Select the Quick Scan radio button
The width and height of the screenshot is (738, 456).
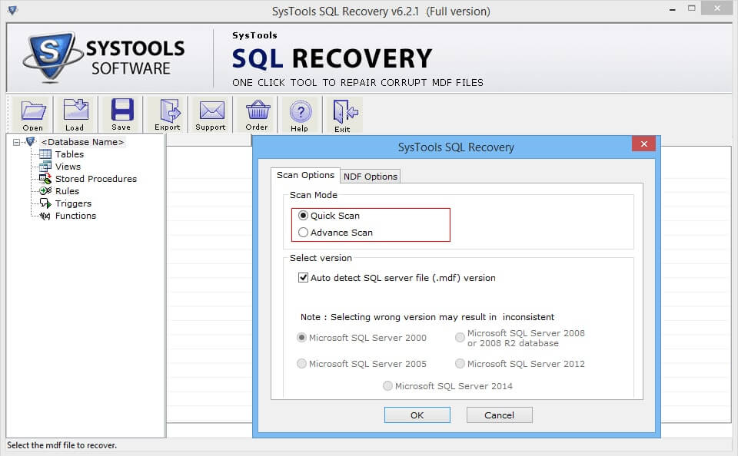click(x=303, y=215)
